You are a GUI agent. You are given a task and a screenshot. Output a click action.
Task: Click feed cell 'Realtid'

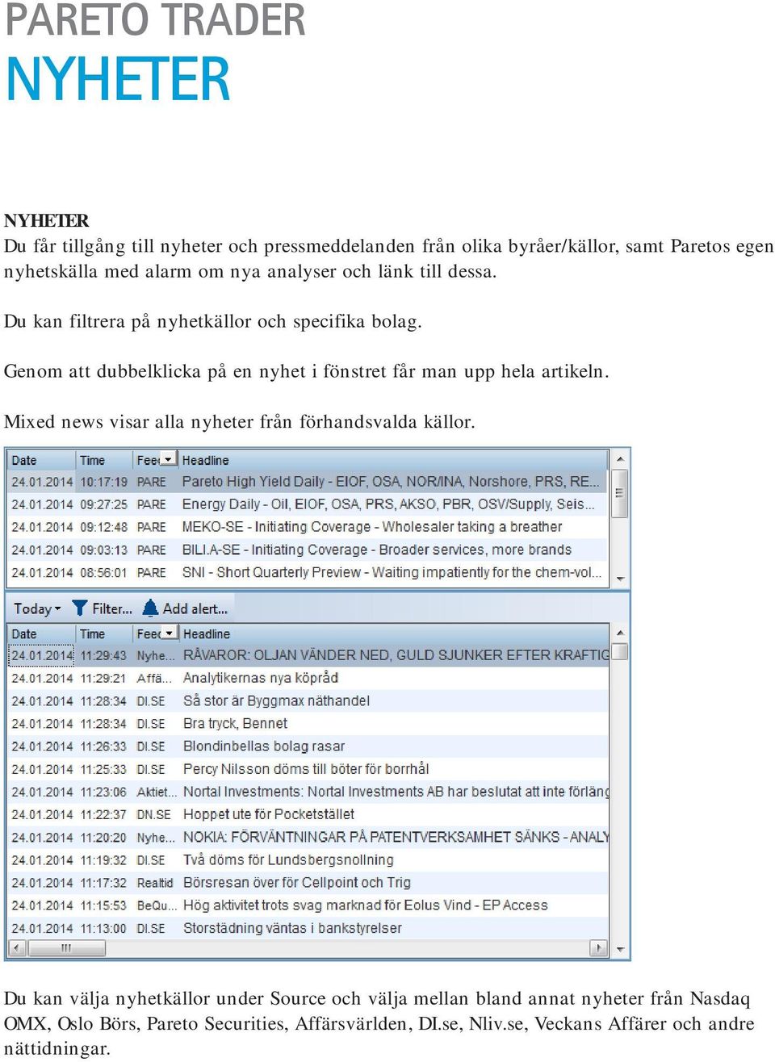click(x=155, y=883)
